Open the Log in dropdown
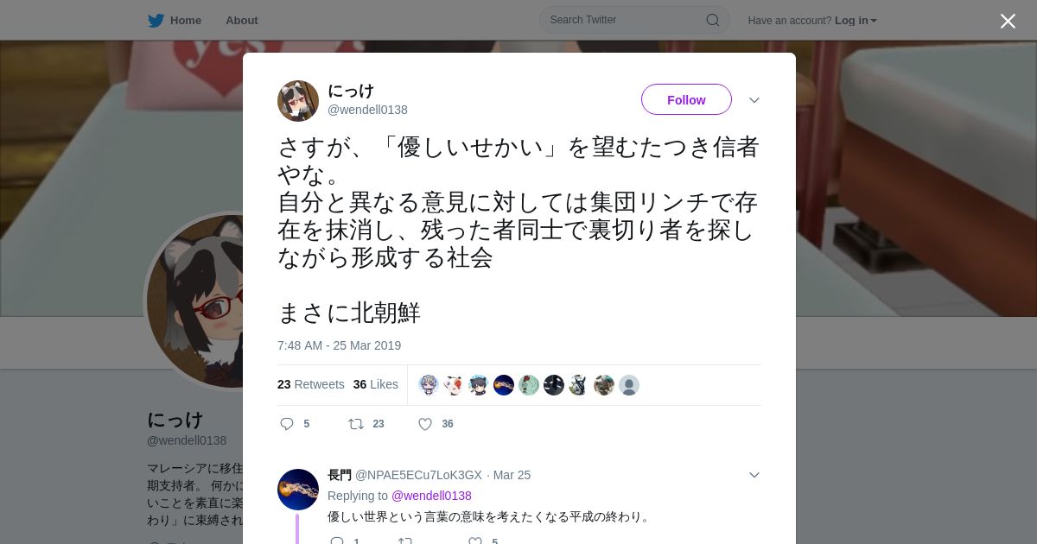Screen dimensions: 1037x544 click(856, 20)
